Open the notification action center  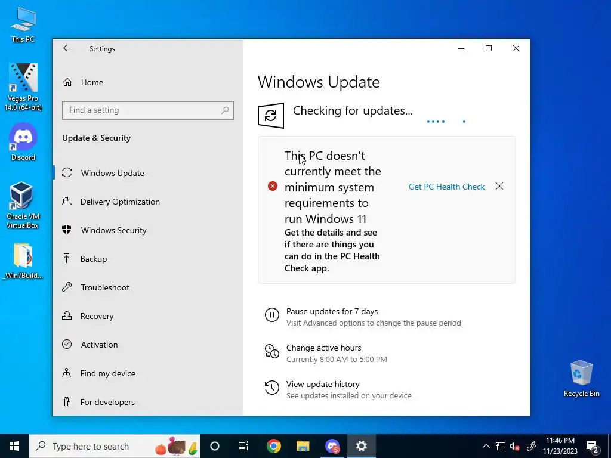[x=593, y=446]
